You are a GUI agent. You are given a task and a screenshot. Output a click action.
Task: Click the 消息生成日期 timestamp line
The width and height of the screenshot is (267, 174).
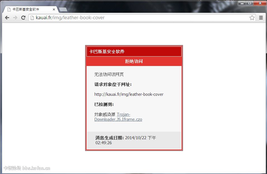(126, 140)
